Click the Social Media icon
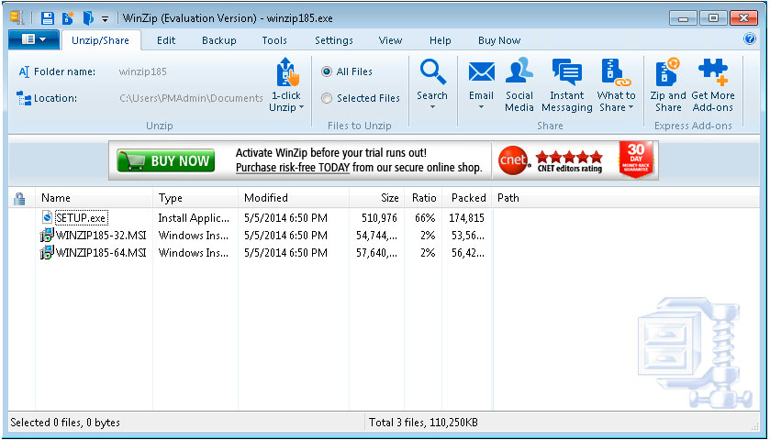Screen dimensions: 770x440 pos(519,71)
